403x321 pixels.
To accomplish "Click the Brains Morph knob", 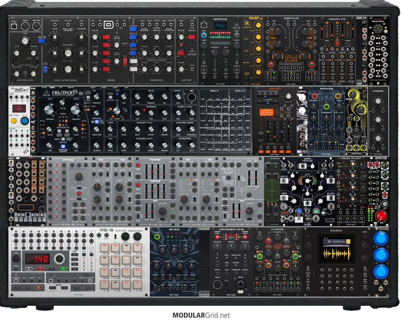I will [237, 45].
